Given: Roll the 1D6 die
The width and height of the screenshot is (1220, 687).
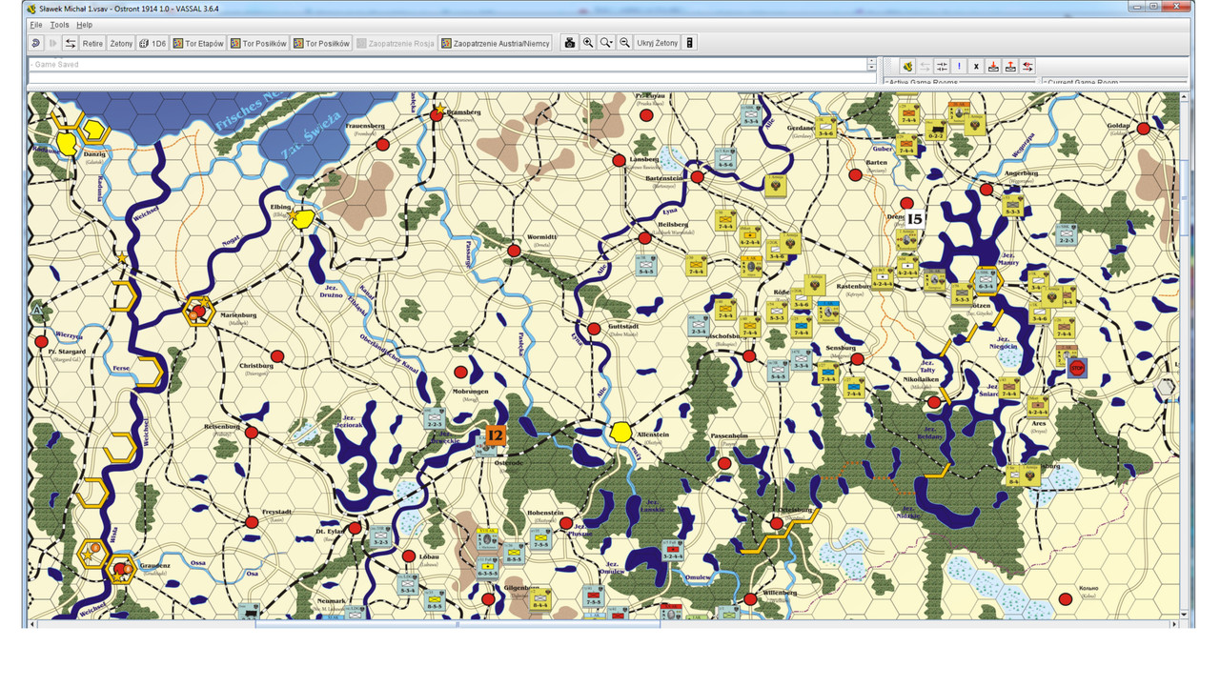Looking at the screenshot, I should coord(152,43).
